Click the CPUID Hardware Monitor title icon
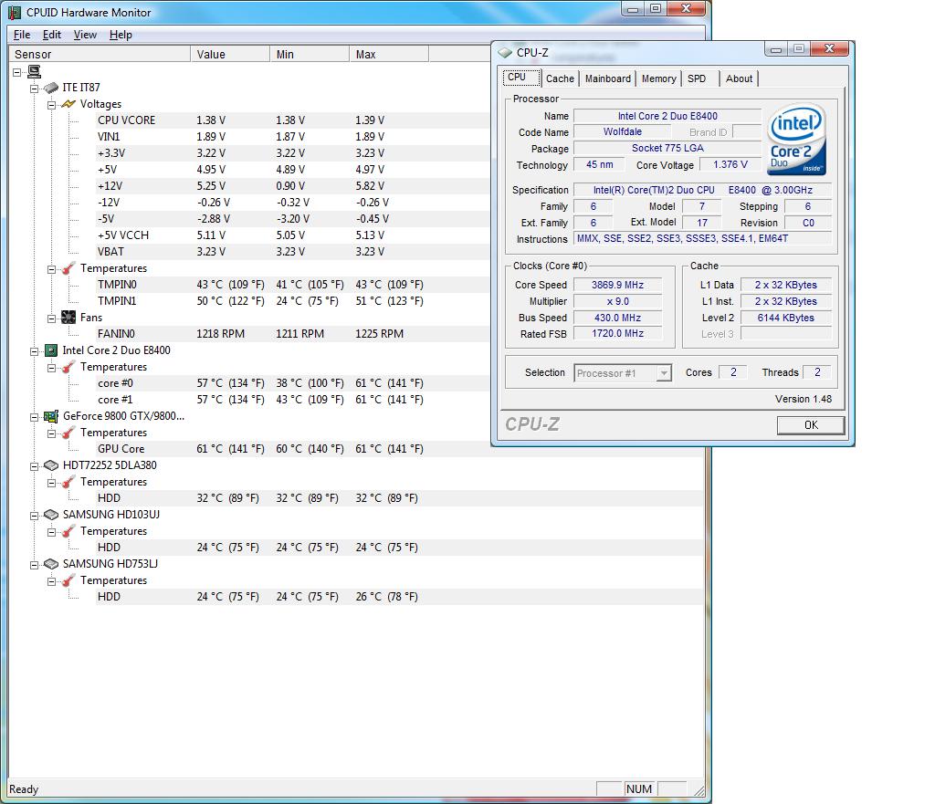The image size is (935, 804). (x=15, y=13)
